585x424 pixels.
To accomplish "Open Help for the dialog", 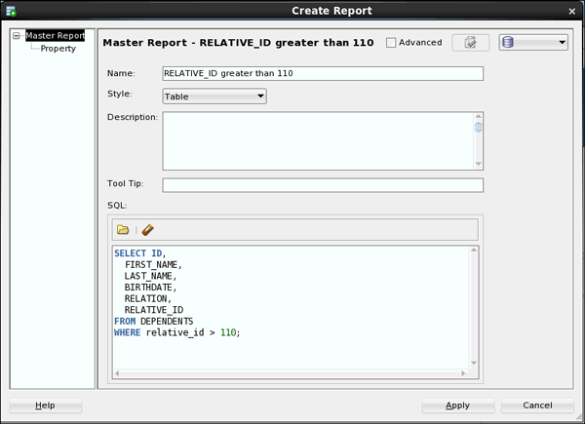I will (45, 405).
